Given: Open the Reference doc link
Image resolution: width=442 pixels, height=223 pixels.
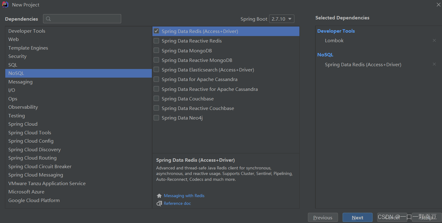Looking at the screenshot, I should coord(177,204).
